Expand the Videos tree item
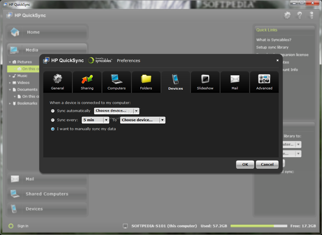The image size is (322, 235). click(x=10, y=83)
